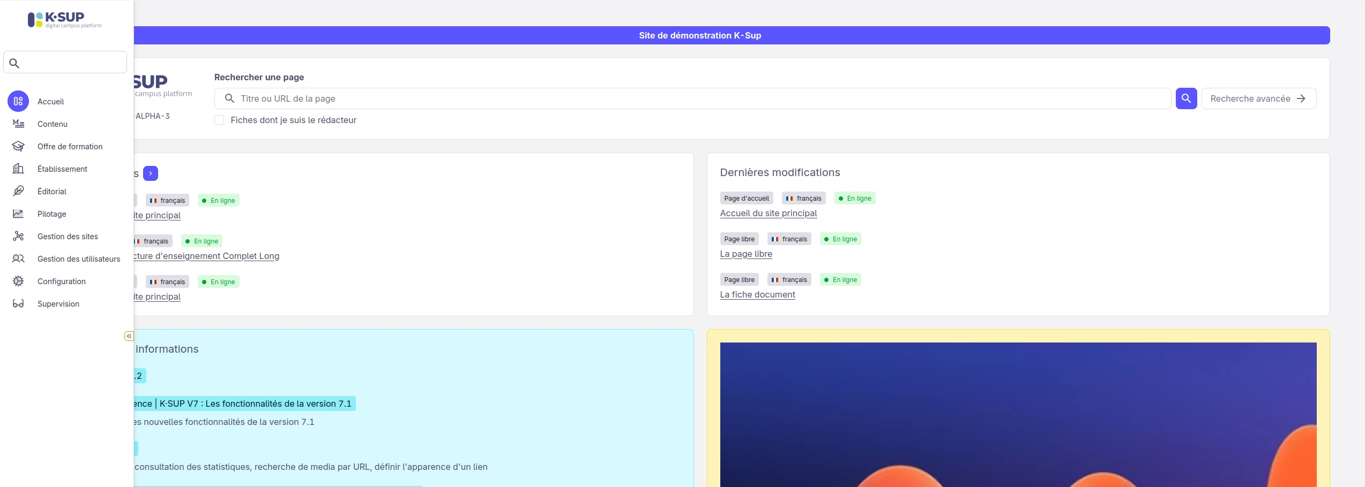Image resolution: width=1365 pixels, height=487 pixels.
Task: Focus the 'Titre ou URL de la page' field
Action: tap(697, 98)
